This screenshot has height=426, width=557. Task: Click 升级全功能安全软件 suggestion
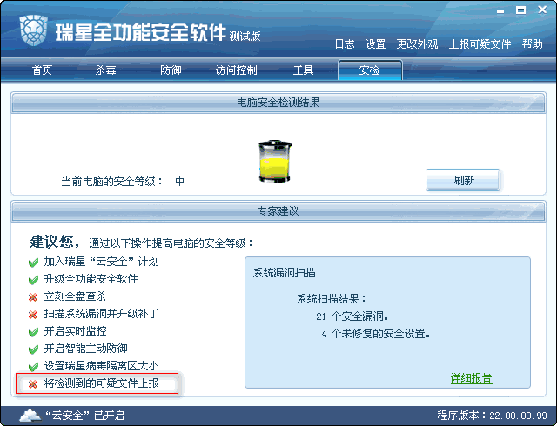pos(91,279)
